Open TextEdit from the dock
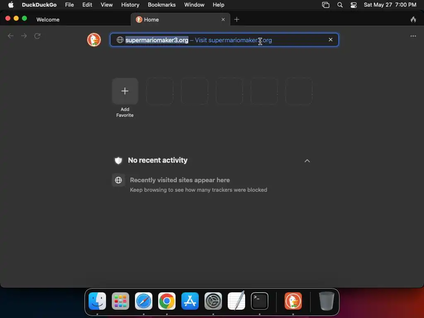 point(236,301)
